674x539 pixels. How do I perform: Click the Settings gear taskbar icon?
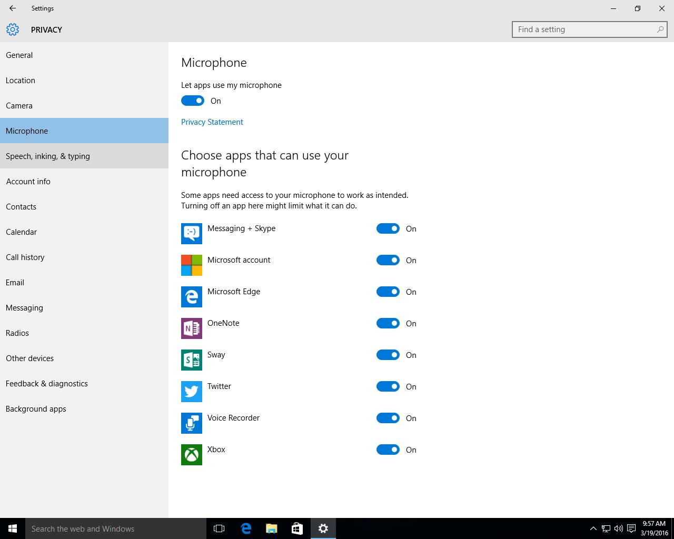(x=323, y=528)
